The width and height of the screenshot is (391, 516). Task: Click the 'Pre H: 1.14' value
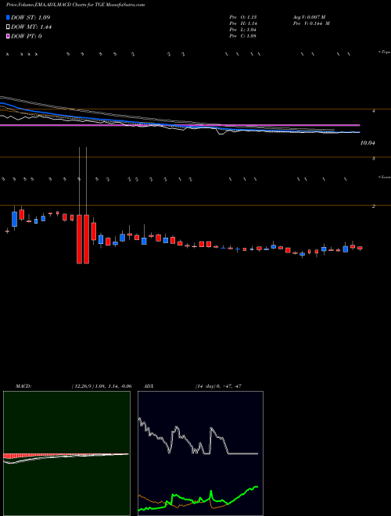243,23
